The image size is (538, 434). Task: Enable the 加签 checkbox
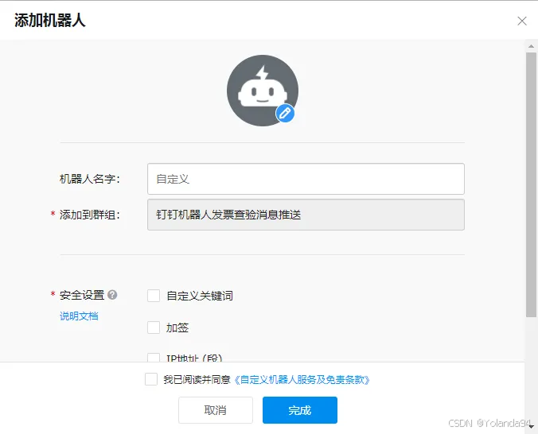pos(154,327)
